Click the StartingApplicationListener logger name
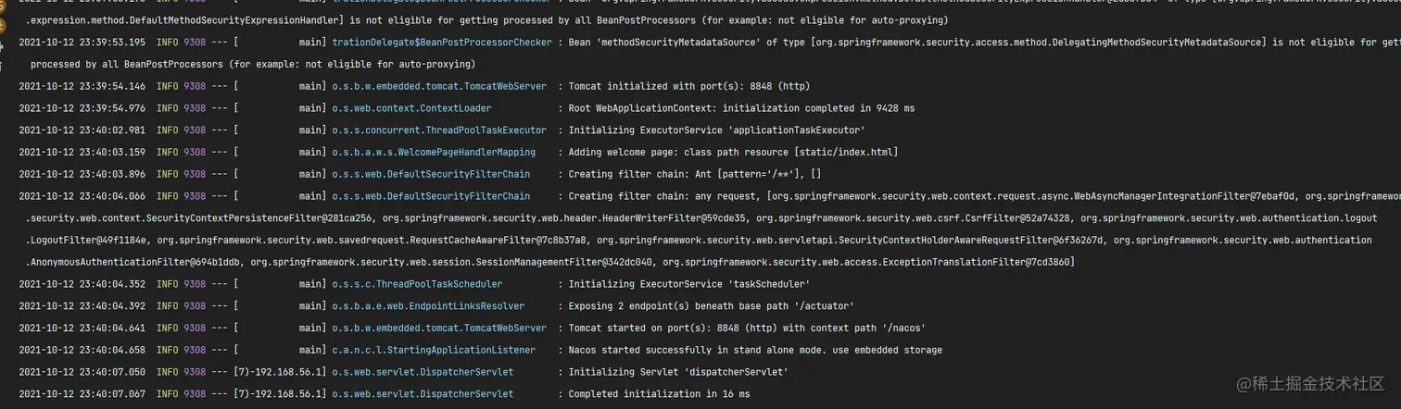The height and width of the screenshot is (409, 1401). point(434,351)
